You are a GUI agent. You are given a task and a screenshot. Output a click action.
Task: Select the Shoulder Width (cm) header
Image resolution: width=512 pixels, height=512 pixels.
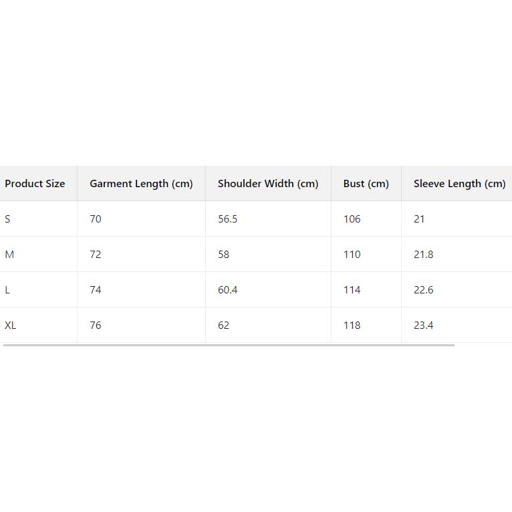[x=268, y=184]
